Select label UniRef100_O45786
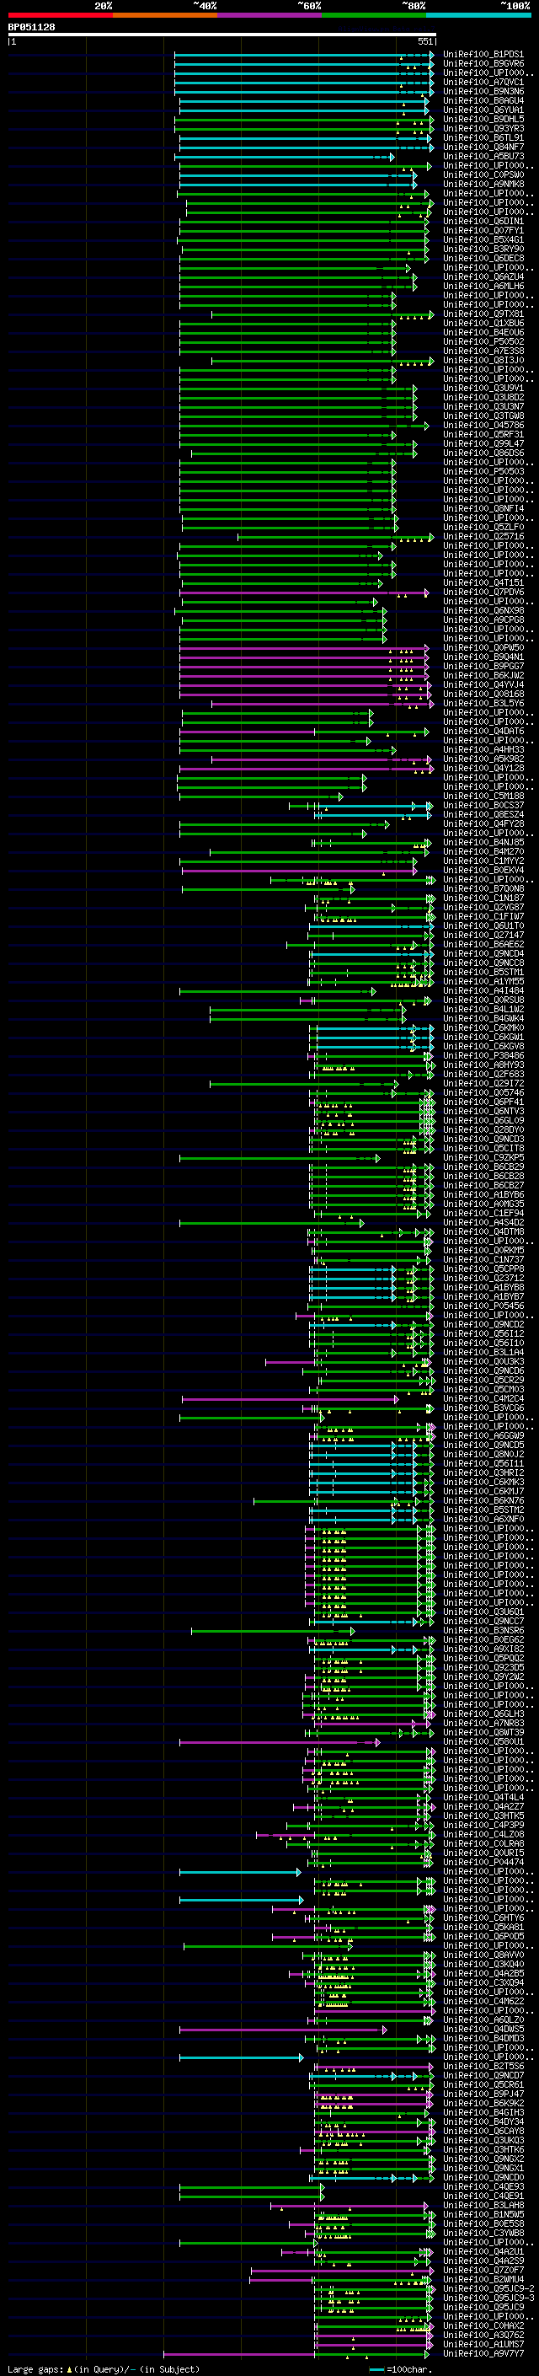Screen dimensions: 539x2376 pyautogui.click(x=483, y=425)
